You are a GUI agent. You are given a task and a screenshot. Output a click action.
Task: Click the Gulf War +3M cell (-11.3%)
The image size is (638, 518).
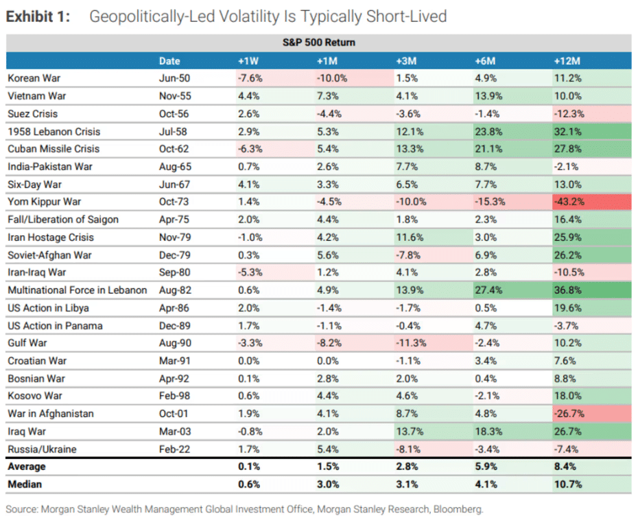[410, 343]
